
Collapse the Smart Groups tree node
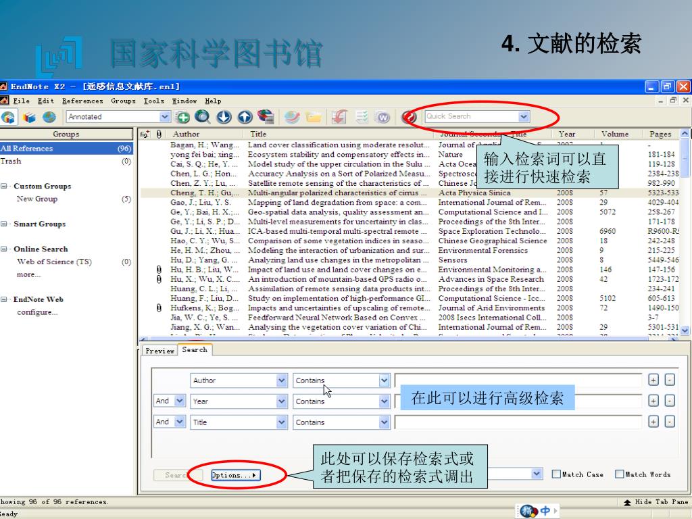4,224
